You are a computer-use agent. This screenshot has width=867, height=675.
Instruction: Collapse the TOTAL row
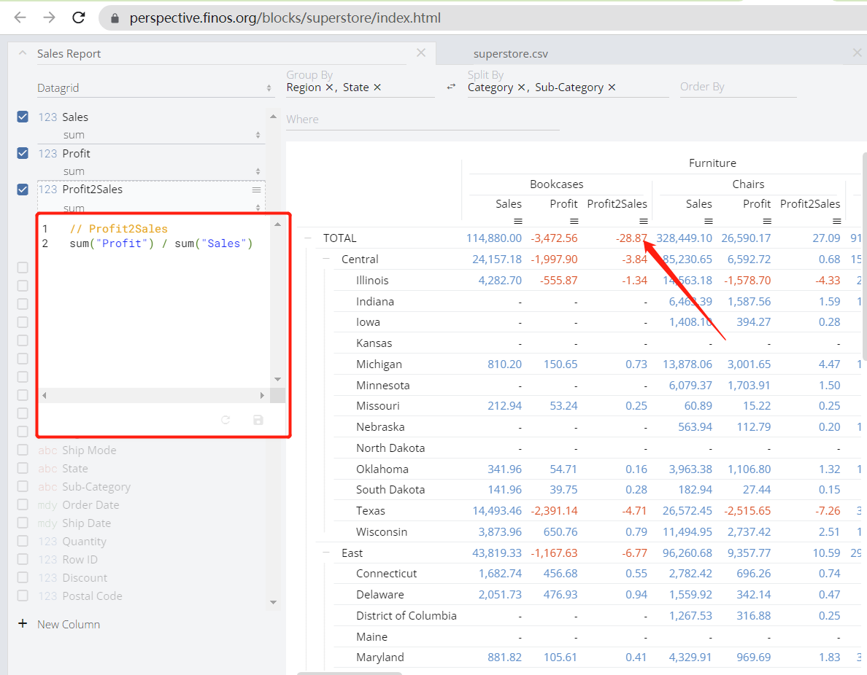pos(308,238)
